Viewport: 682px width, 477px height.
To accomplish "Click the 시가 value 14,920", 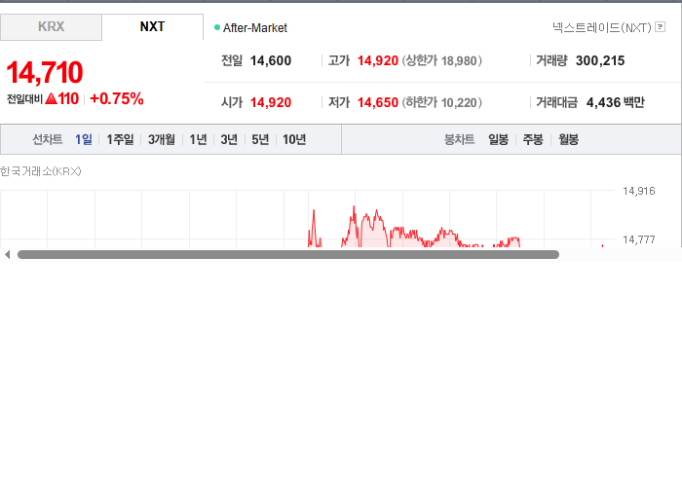I will (x=271, y=102).
